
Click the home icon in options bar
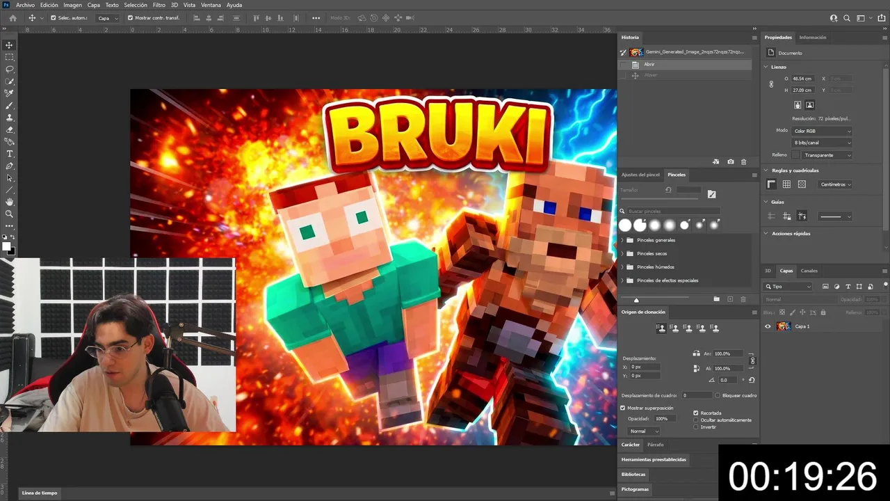coord(13,18)
